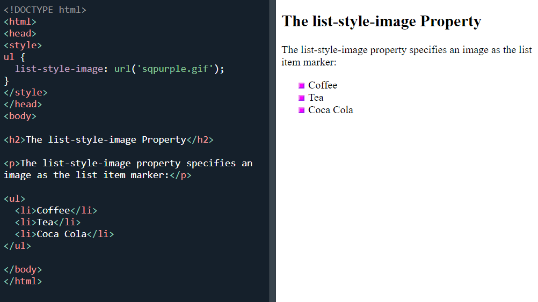Click the closing brace of the ul rule

[6, 81]
